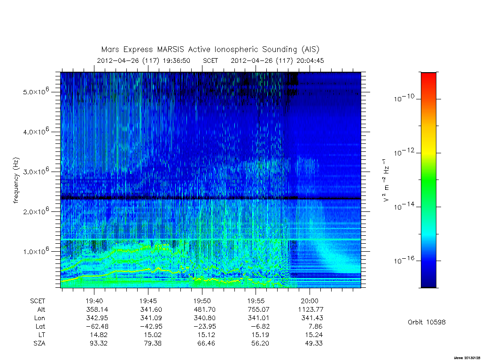Click the SZA value 56.20

(x=260, y=344)
